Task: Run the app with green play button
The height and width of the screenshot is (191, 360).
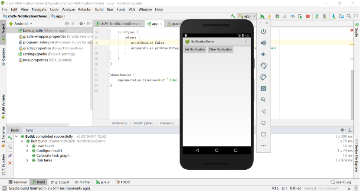Action: coord(262,16)
